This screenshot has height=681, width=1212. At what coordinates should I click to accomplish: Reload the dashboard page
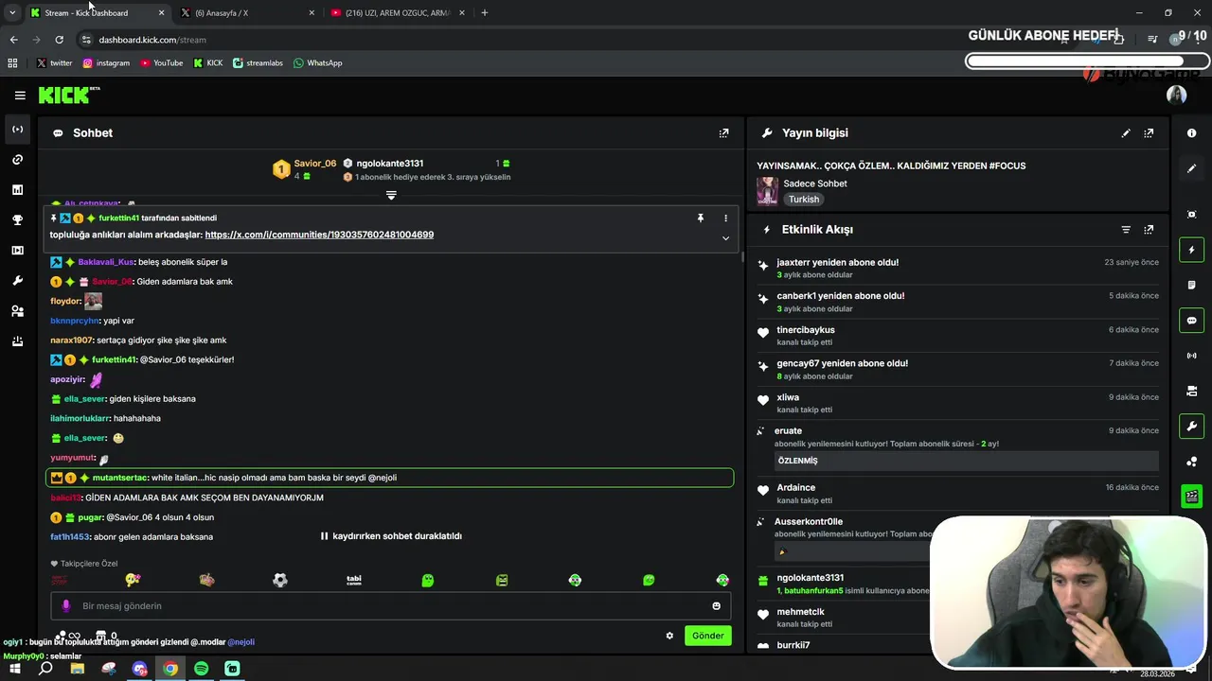[59, 40]
